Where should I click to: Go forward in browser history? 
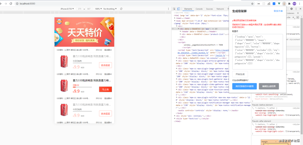click(6, 4)
